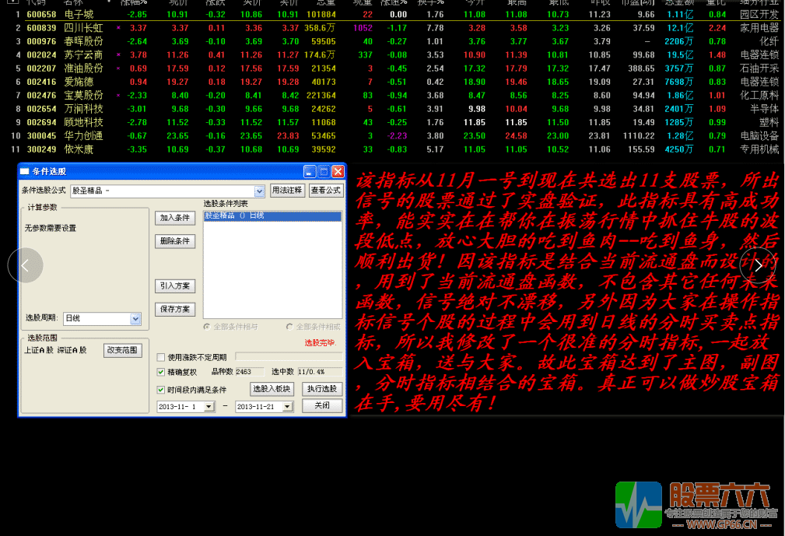Run the screener with 执行选股

322,389
